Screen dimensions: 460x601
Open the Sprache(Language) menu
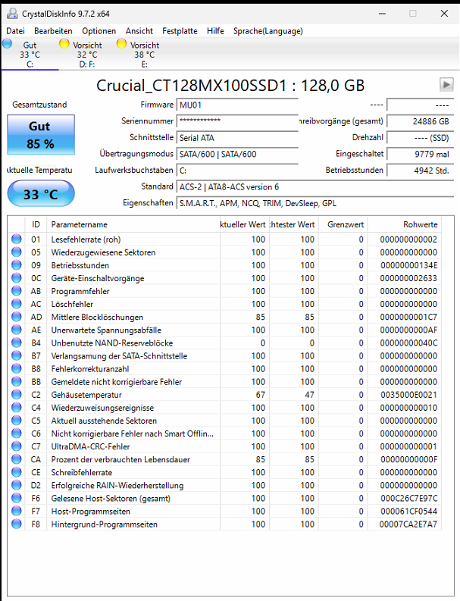(268, 31)
